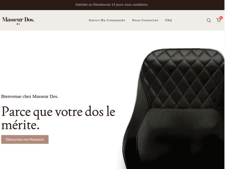Viewport: 225px width, 169px height.
Task: Click the Masseur Dos logo
Action: (x=18, y=20)
